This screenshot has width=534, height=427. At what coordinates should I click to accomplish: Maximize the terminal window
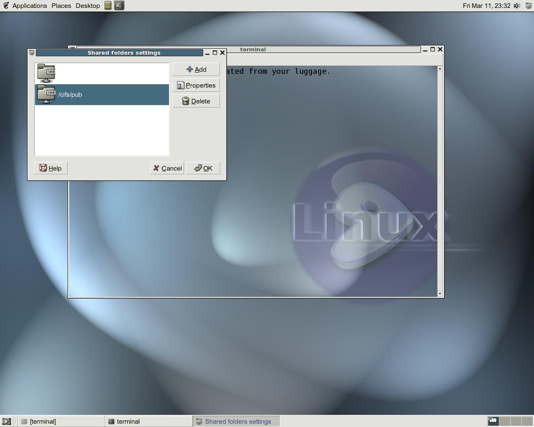433,49
